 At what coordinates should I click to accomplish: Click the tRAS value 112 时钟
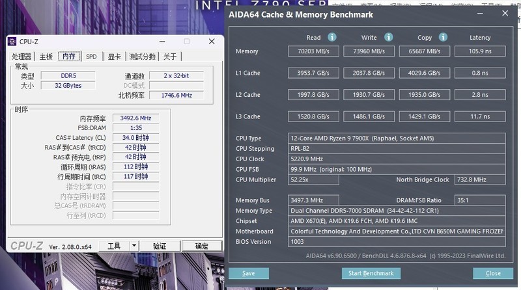coord(135,167)
